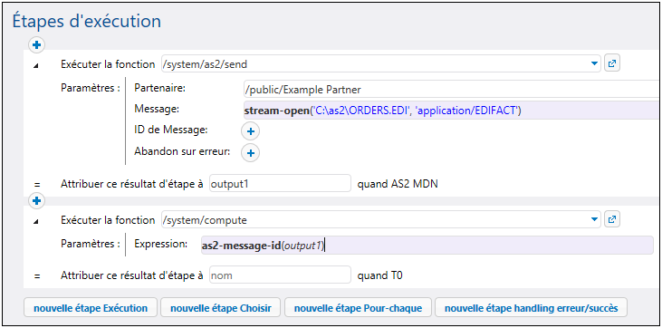This screenshot has height=328, width=662.
Task: Open /system/compute function via external link icon
Action: pos(612,219)
